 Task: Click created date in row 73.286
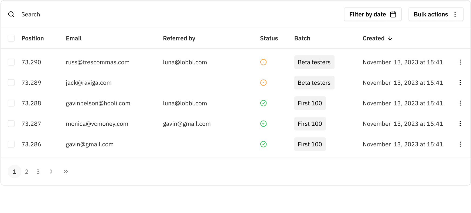tap(403, 144)
